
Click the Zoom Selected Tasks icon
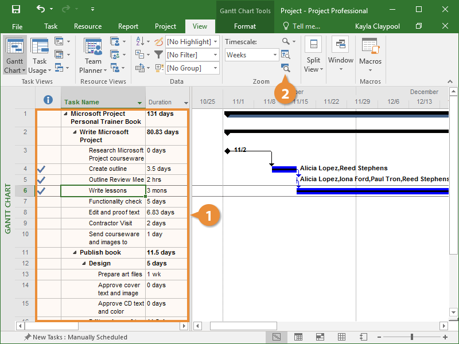click(x=285, y=68)
